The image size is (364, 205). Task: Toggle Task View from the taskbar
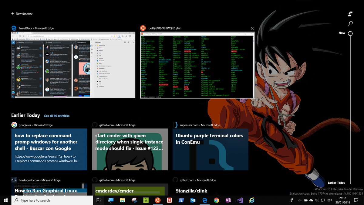tap(98, 200)
